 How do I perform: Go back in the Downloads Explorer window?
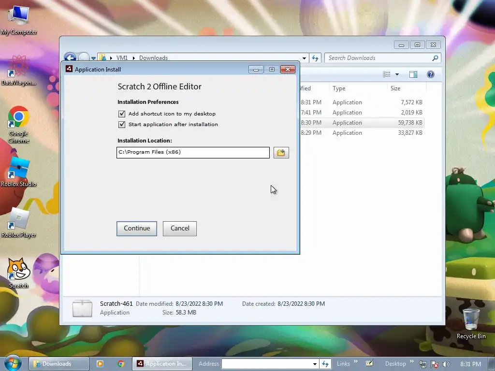tap(70, 57)
